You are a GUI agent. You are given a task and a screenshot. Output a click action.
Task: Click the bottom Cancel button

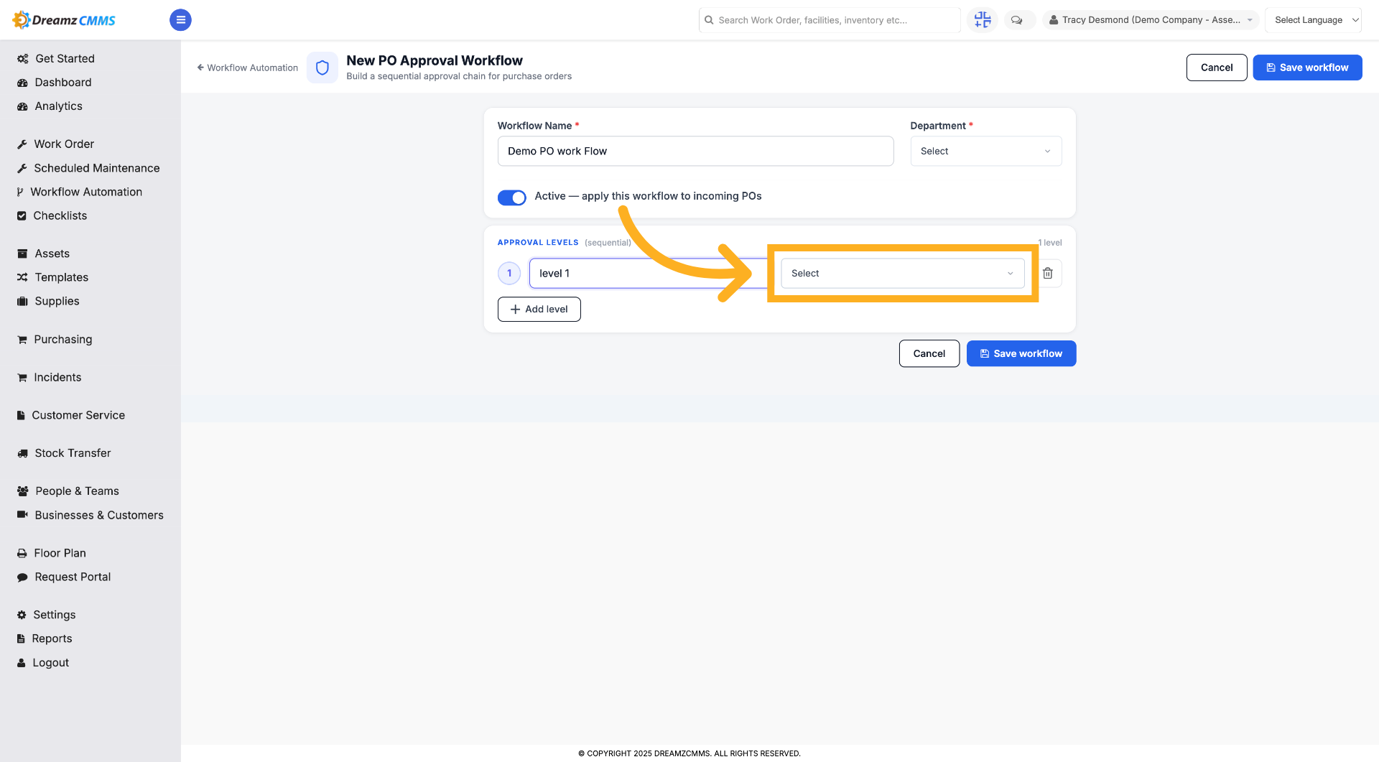pos(929,353)
